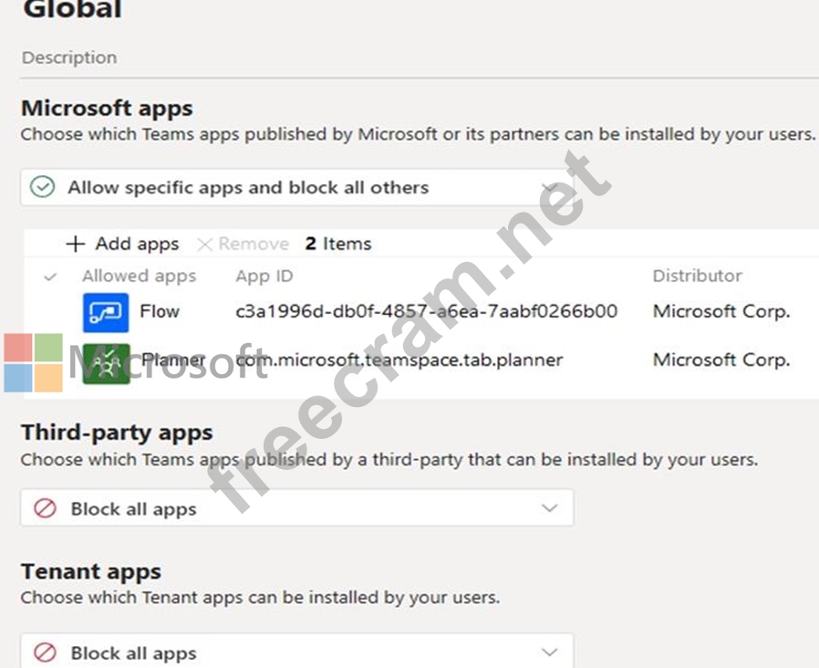Select the Flow row by its name
This screenshot has height=668, width=819.
pos(160,311)
